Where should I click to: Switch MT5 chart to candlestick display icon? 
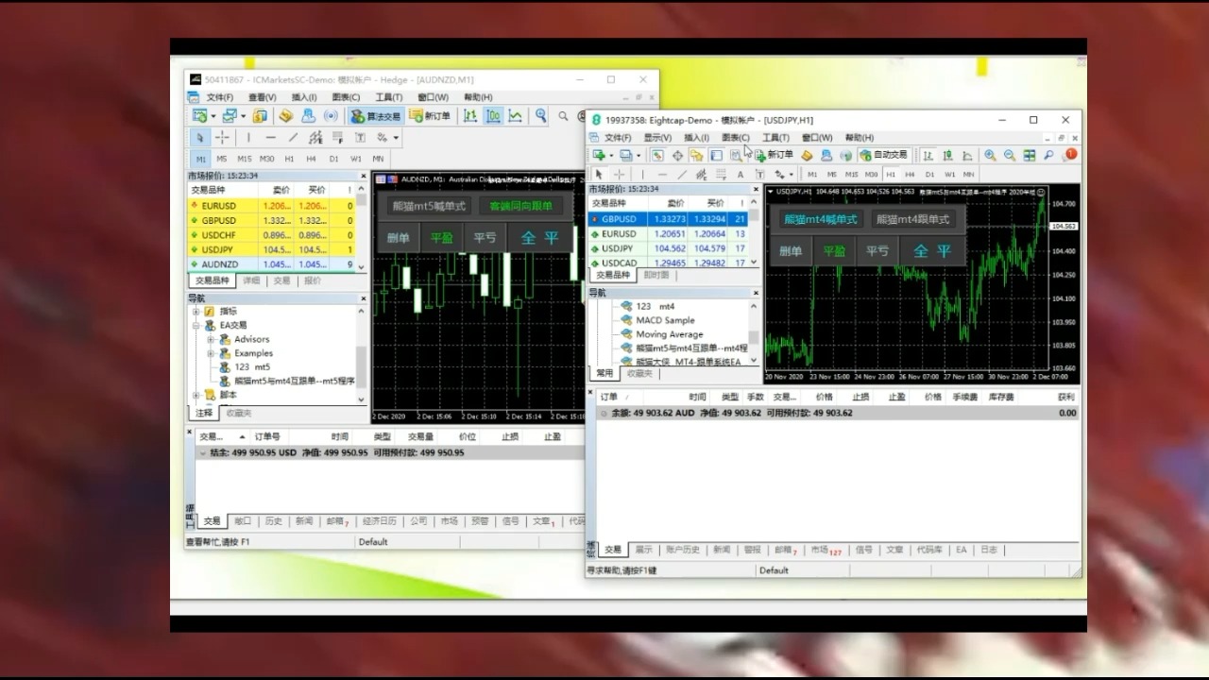click(493, 116)
